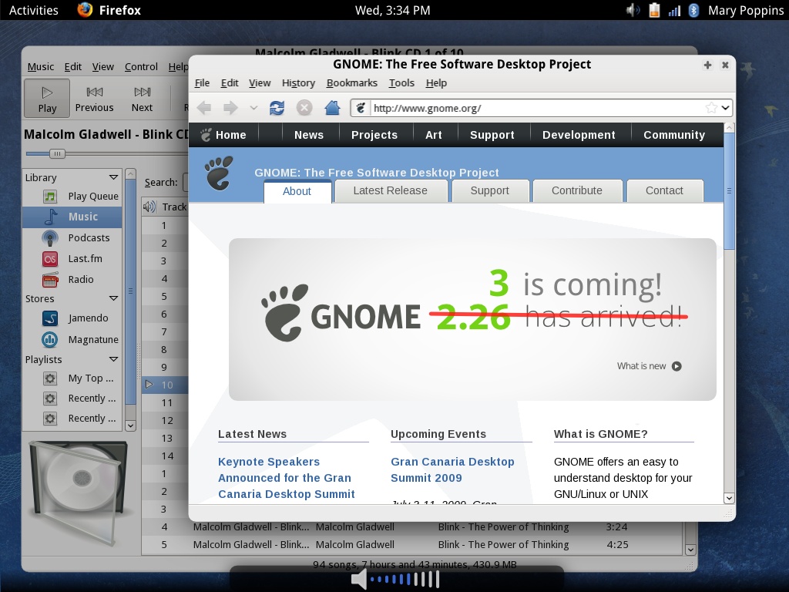Click the Track column header

coord(174,207)
